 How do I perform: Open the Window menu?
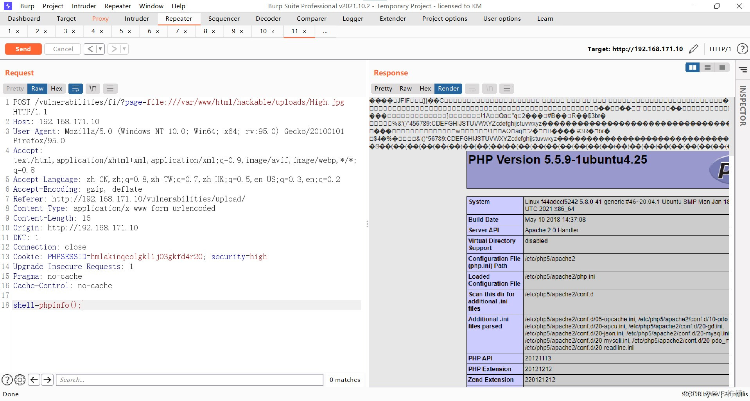click(151, 6)
